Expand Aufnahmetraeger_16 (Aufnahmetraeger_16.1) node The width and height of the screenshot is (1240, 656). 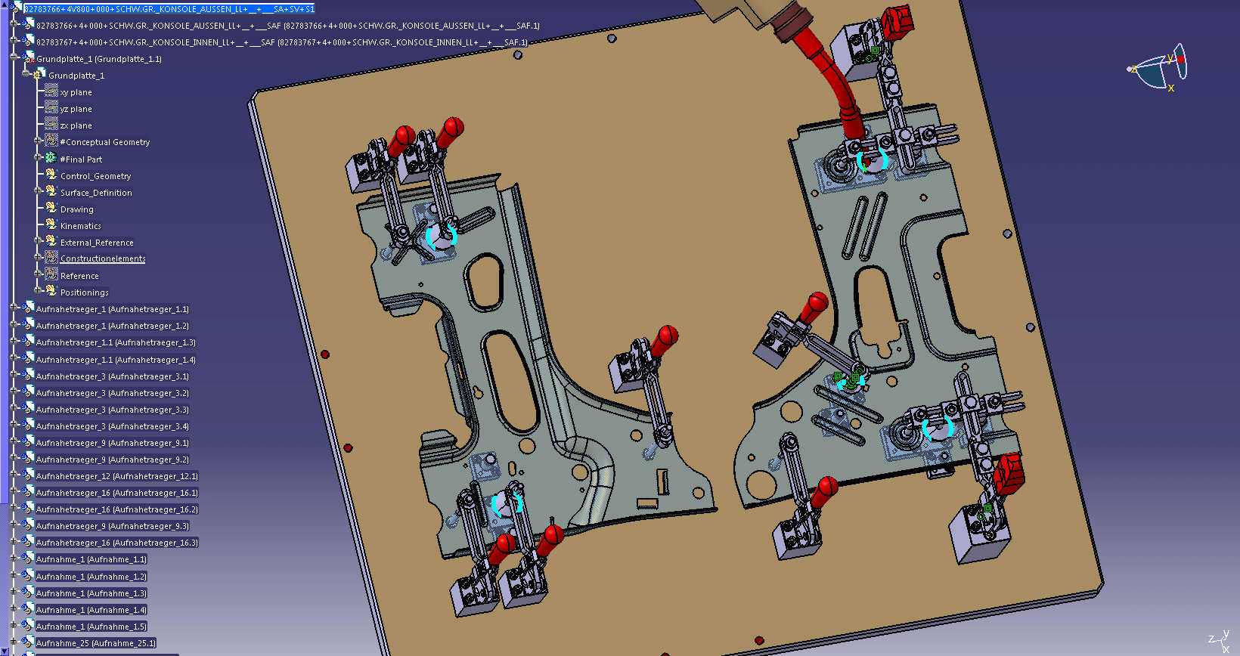coord(14,492)
